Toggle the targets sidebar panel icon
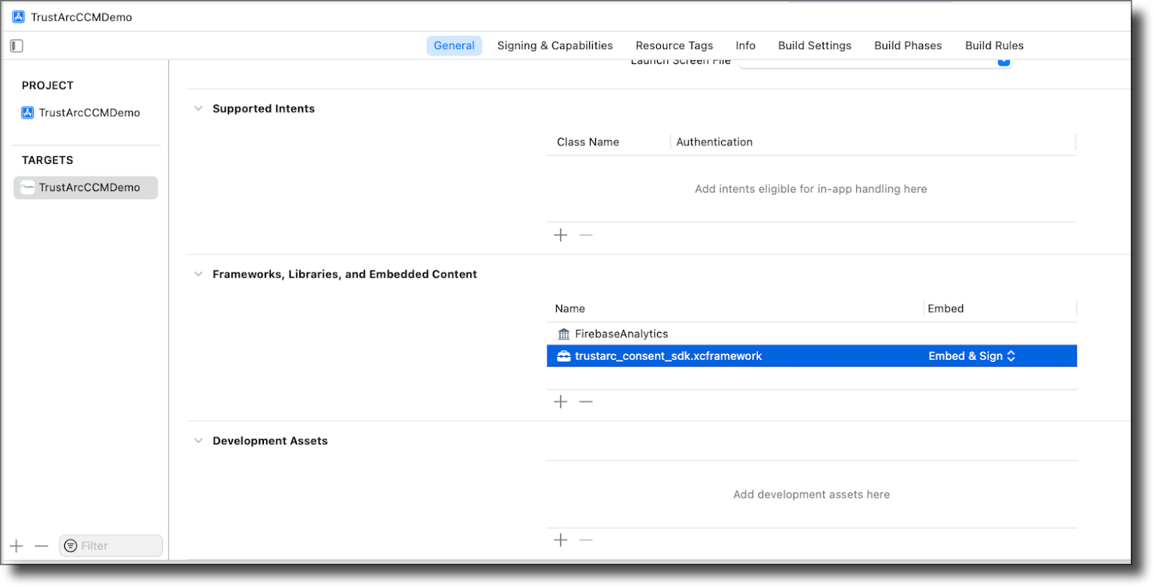The width and height of the screenshot is (1154, 587). pyautogui.click(x=17, y=46)
